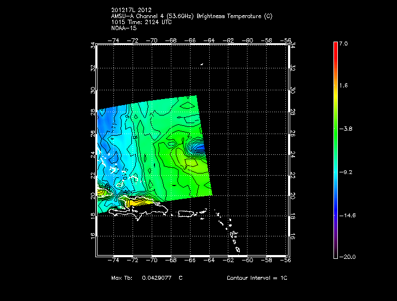Click the bottom axis longitude label "-68"

click(x=171, y=260)
